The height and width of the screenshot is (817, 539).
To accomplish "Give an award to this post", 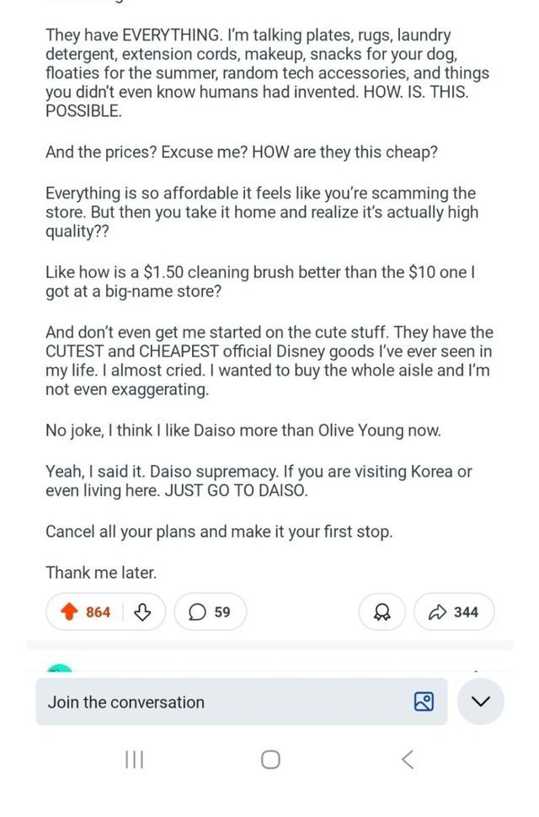I will pyautogui.click(x=382, y=612).
